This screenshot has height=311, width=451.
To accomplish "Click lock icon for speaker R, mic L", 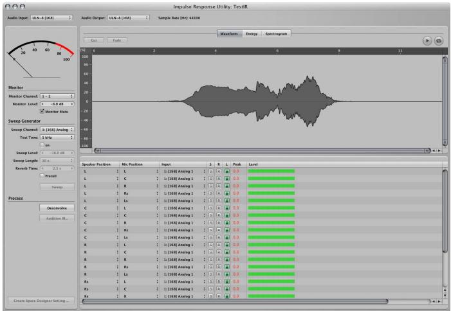I will [x=226, y=245].
